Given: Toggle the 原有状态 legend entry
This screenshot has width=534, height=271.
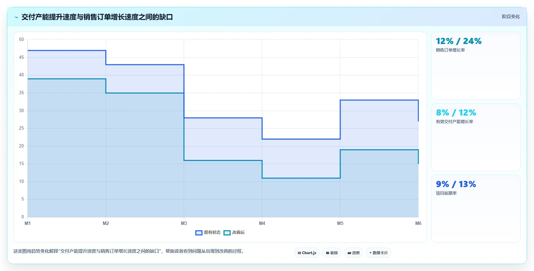Looking at the screenshot, I should [x=208, y=232].
